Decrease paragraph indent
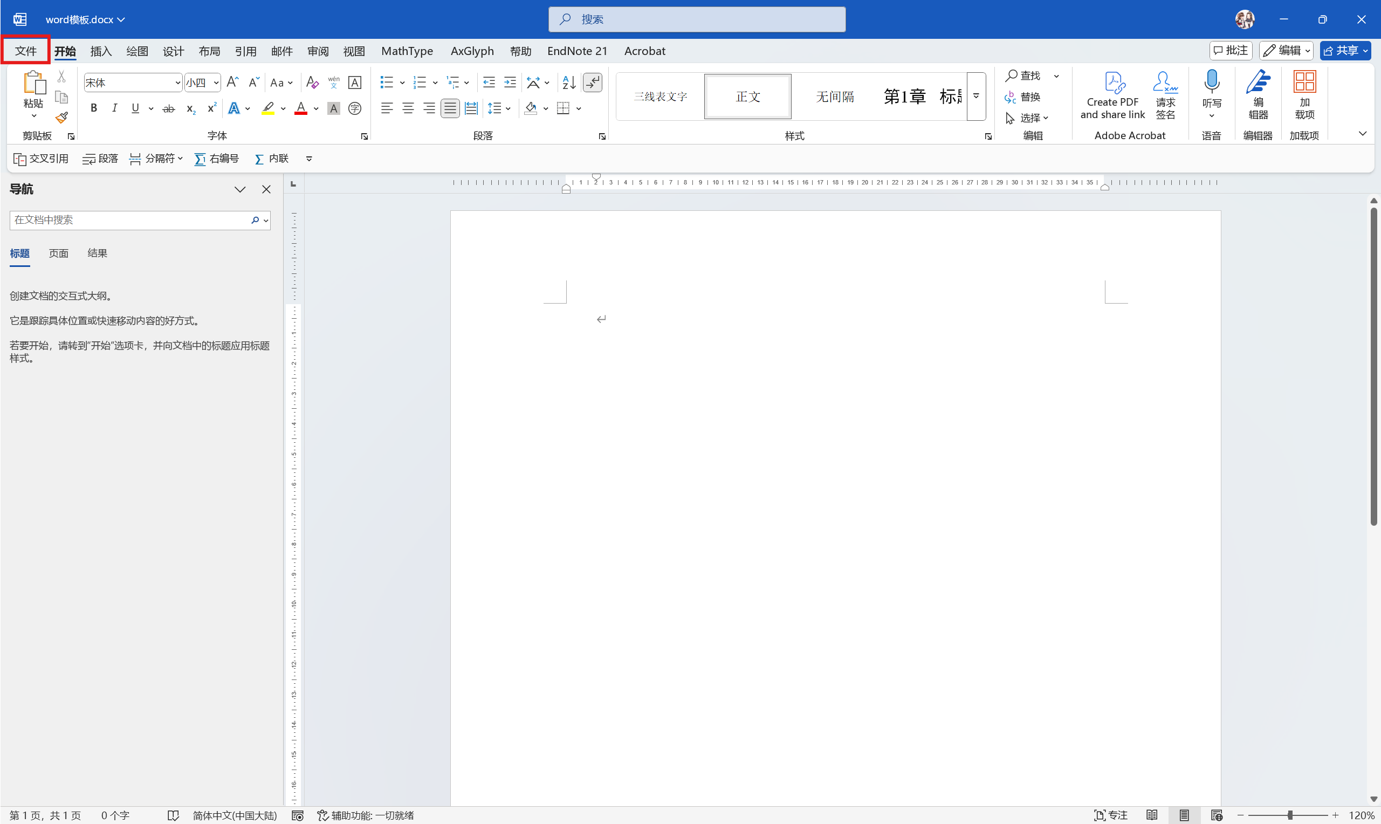 click(x=489, y=82)
